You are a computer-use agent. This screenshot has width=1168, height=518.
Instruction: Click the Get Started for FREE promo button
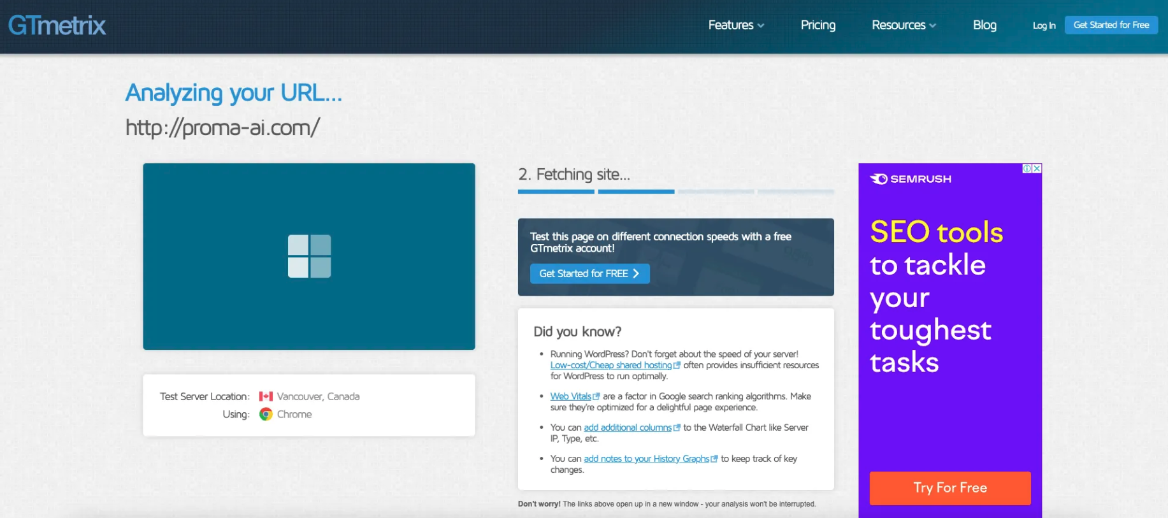tap(589, 273)
